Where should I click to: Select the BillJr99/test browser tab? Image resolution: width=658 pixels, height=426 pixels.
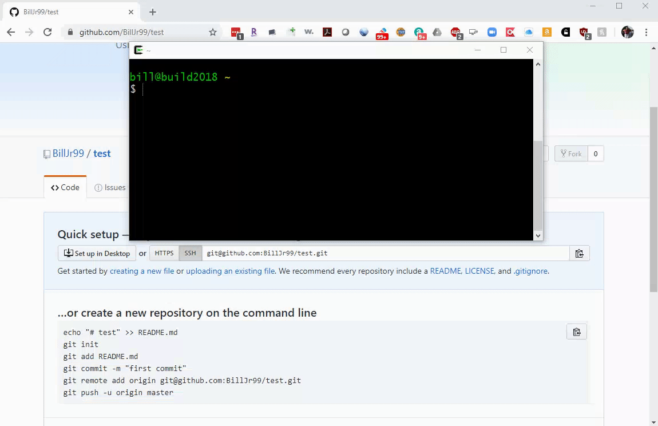[x=72, y=12]
